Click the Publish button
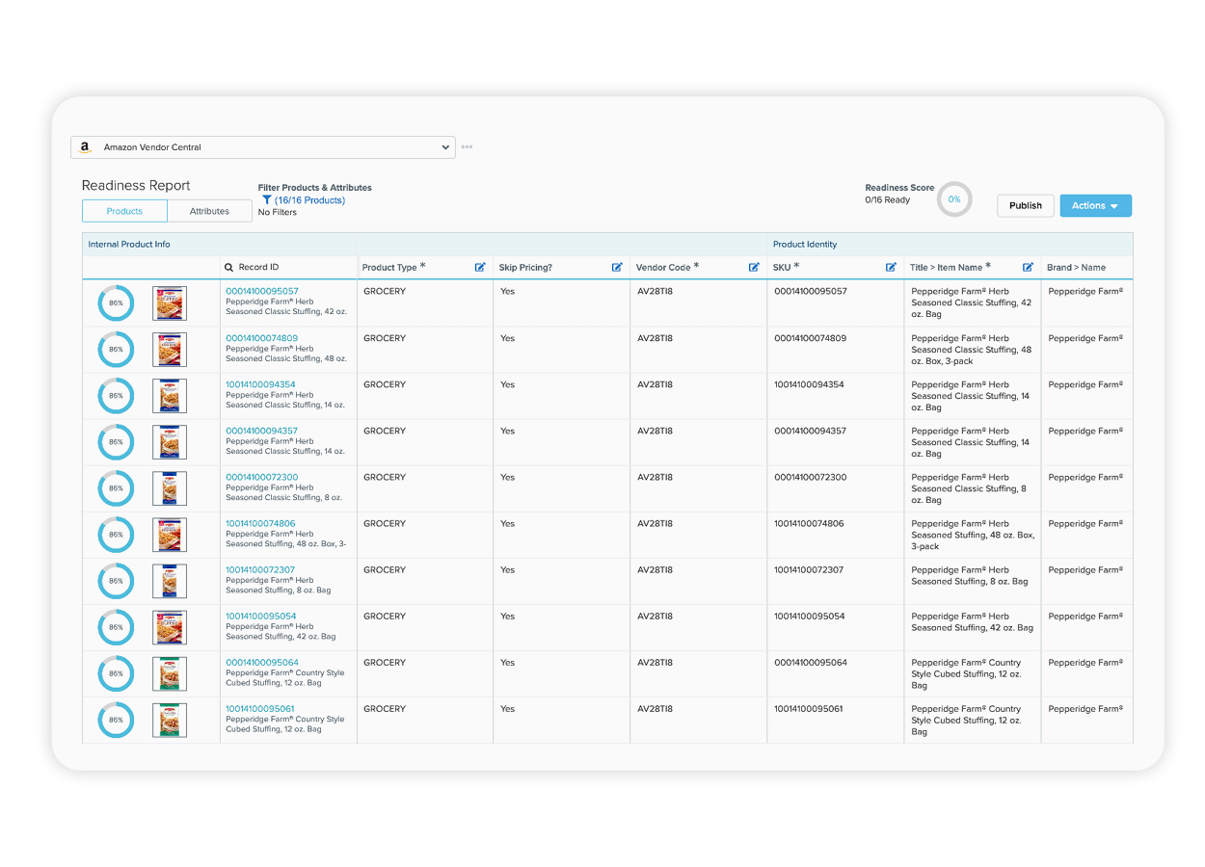1205x867 pixels. pos(1026,205)
